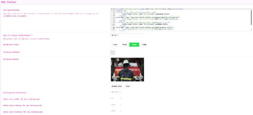Click the 'Hintergrundfarbe' label
253x115 pixels.
pos(11,52)
